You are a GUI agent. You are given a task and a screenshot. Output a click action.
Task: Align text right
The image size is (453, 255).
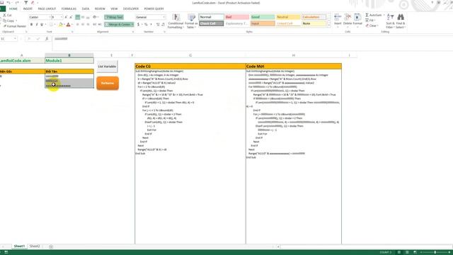[x=88, y=25]
